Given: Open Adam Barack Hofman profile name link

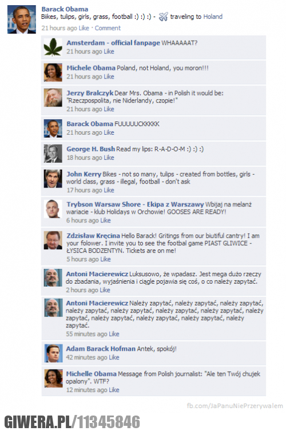Looking at the screenshot, I should point(101,349).
